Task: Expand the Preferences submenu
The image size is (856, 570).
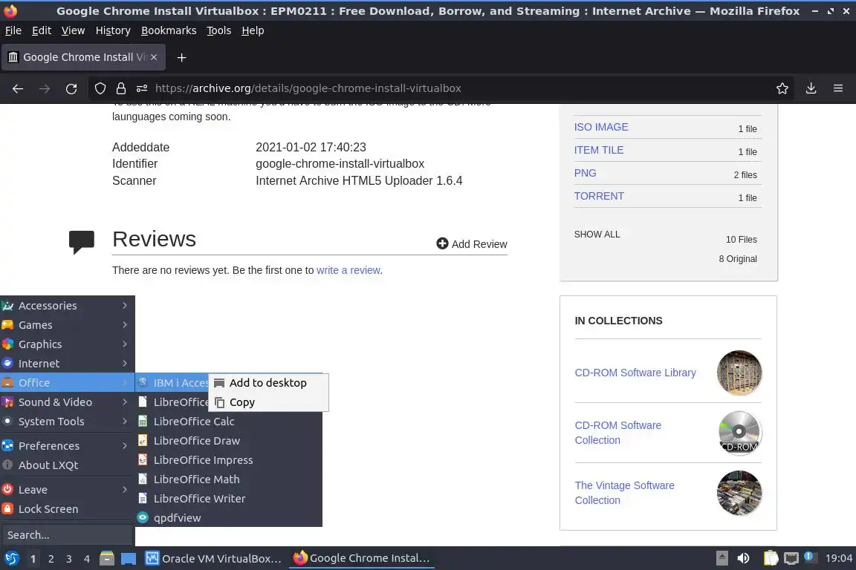Action: [67, 445]
